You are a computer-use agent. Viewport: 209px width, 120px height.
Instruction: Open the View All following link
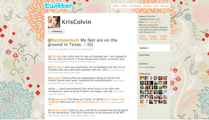click(142, 106)
